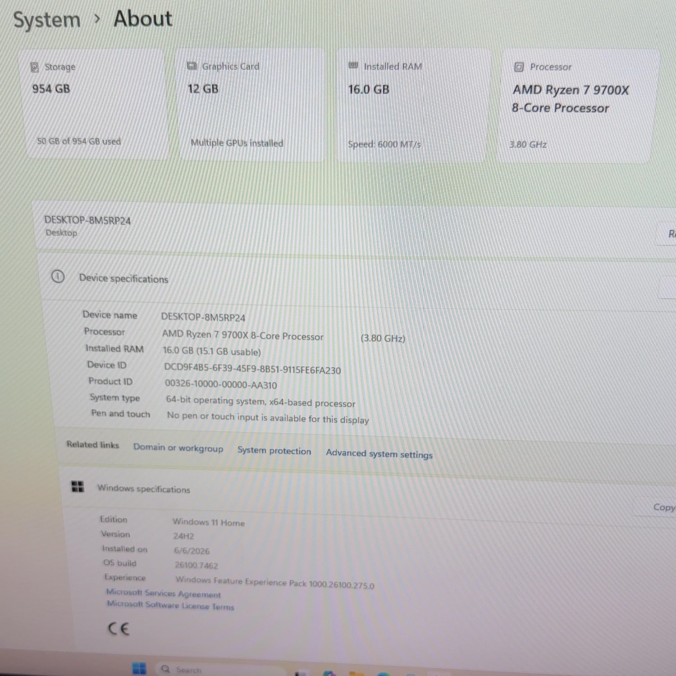
Task: Click the Speed: 6000 MT/s text
Action: pyautogui.click(x=384, y=144)
